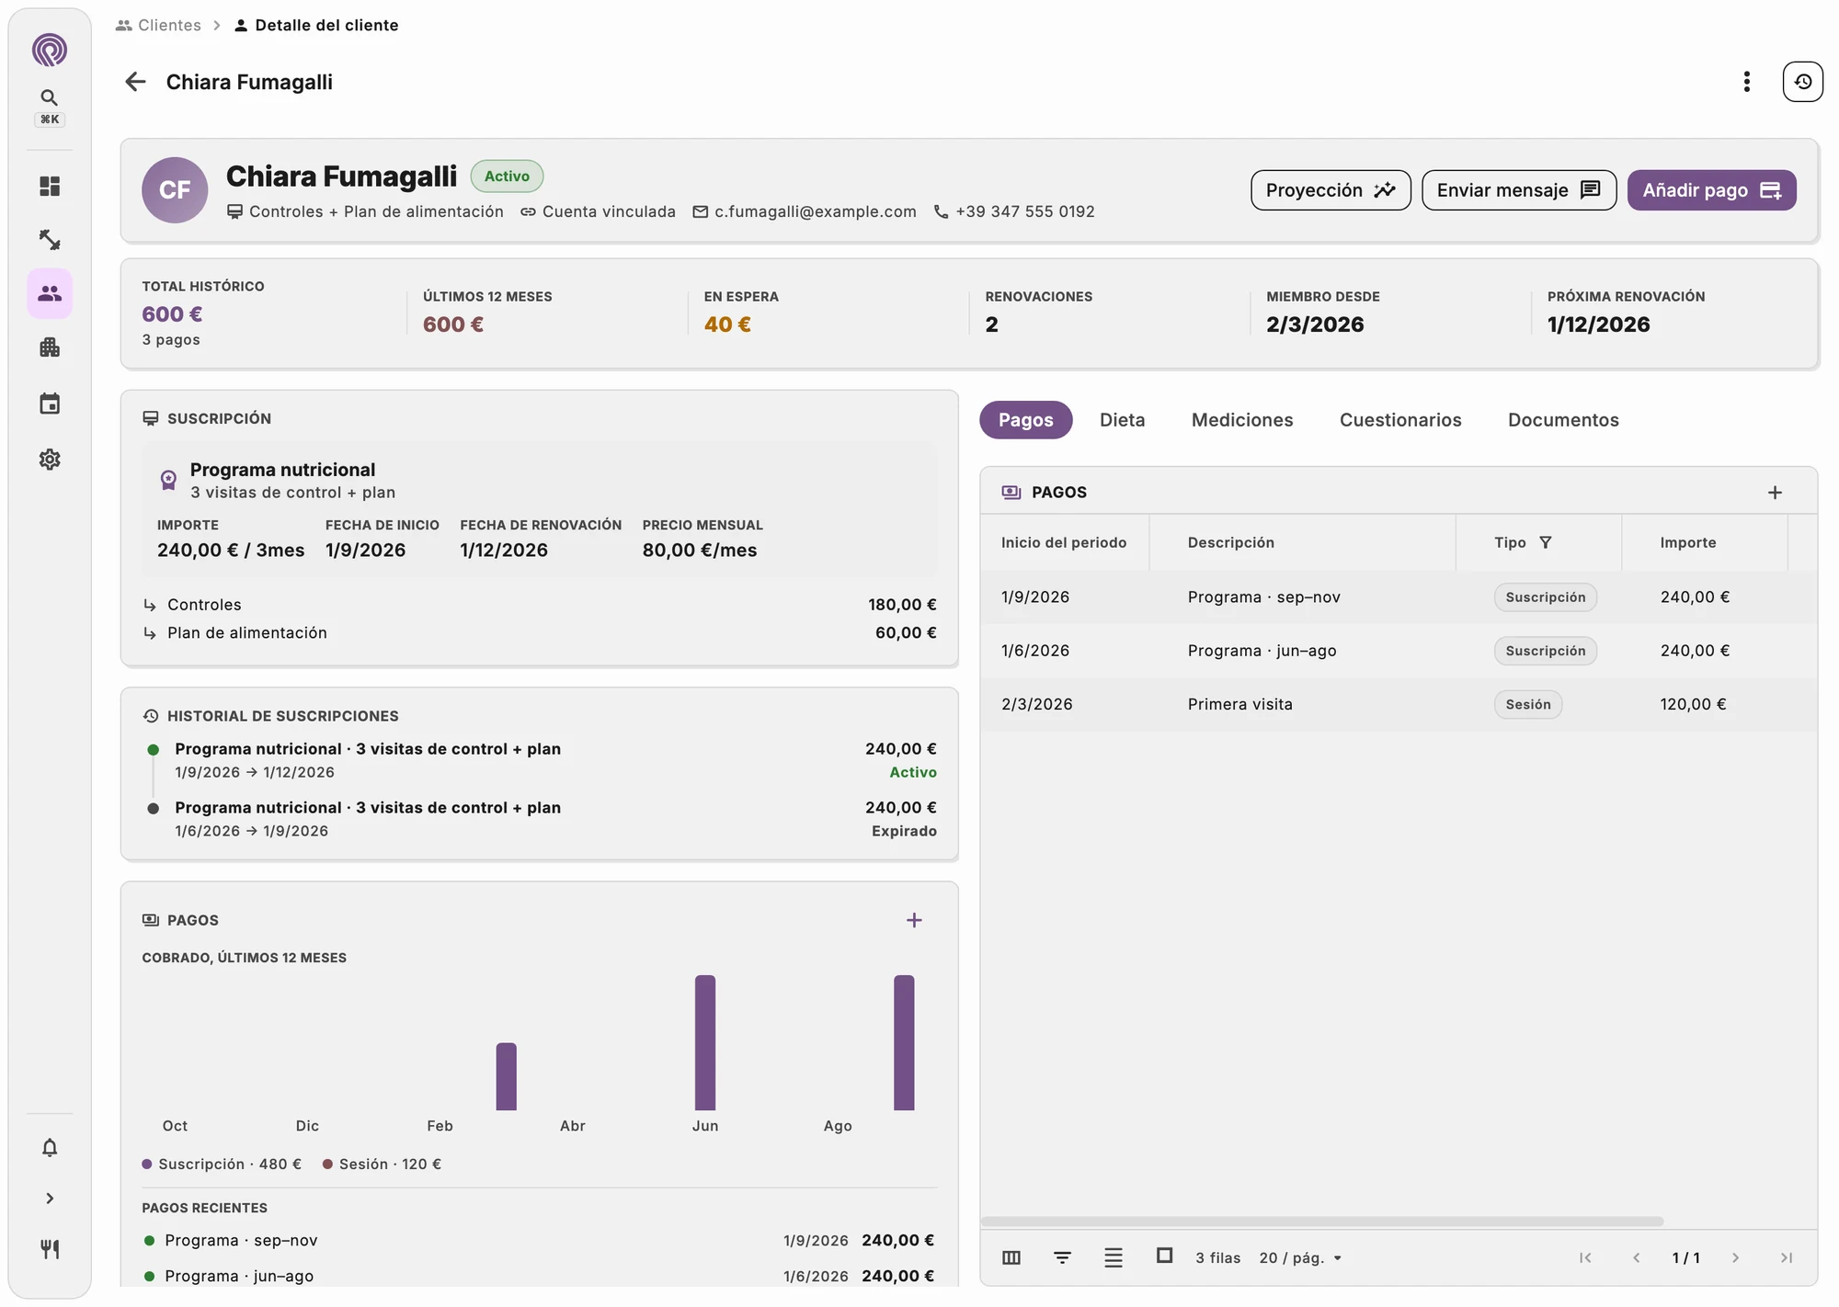Add a payment via plus in Pagos table
This screenshot has height=1307, width=1839.
tap(1775, 493)
